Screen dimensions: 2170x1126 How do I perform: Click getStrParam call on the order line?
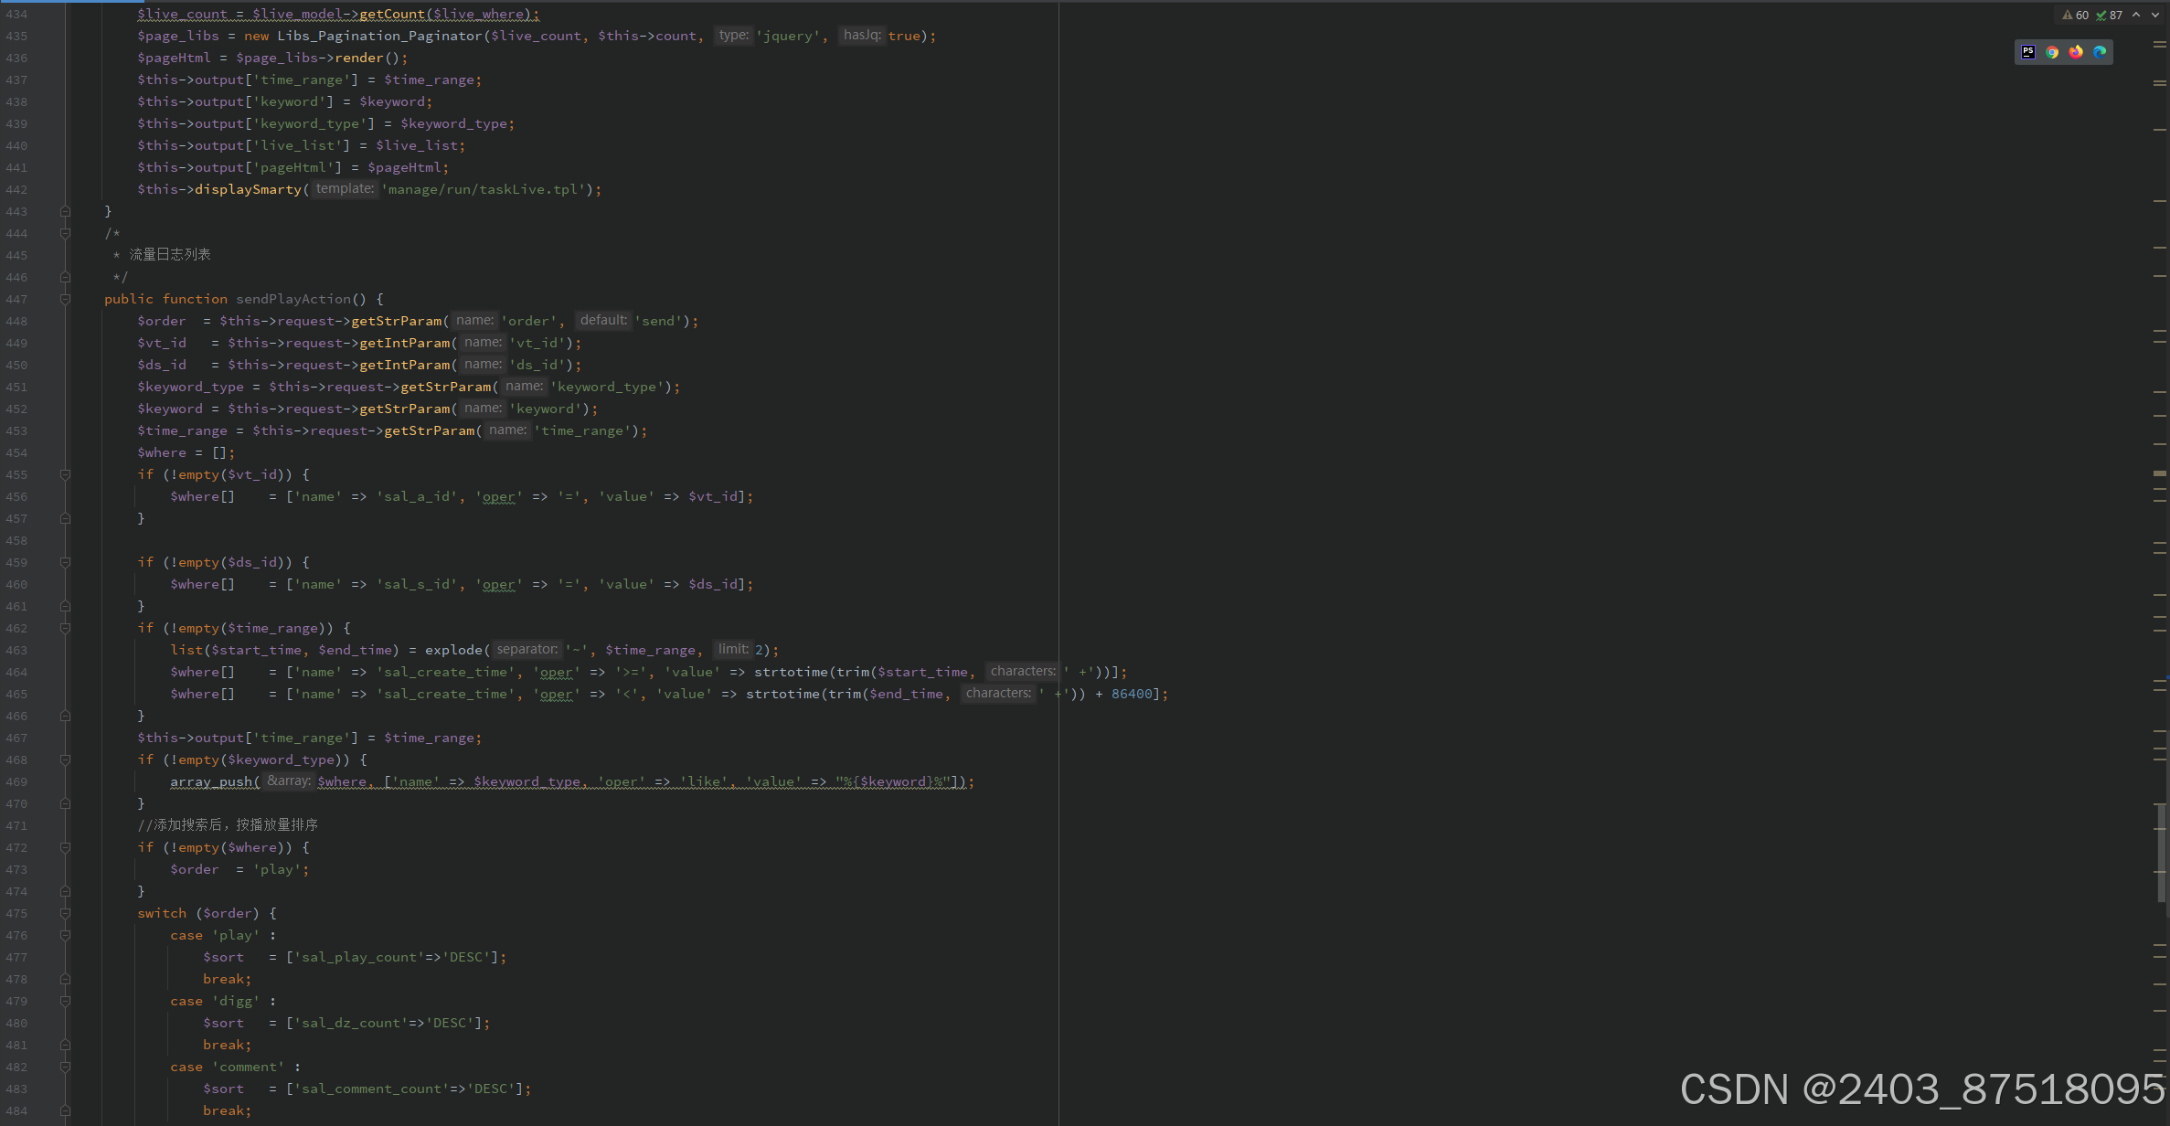click(x=396, y=321)
